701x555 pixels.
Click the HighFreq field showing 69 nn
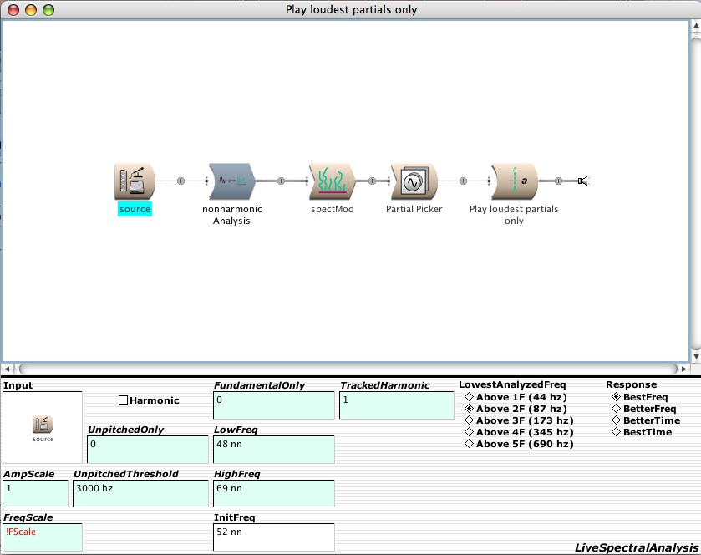(x=274, y=493)
